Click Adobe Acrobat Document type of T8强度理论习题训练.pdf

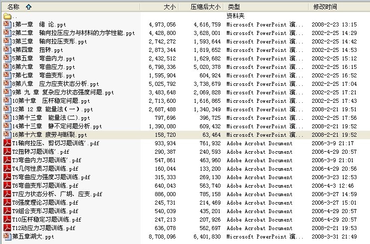coord(259,203)
